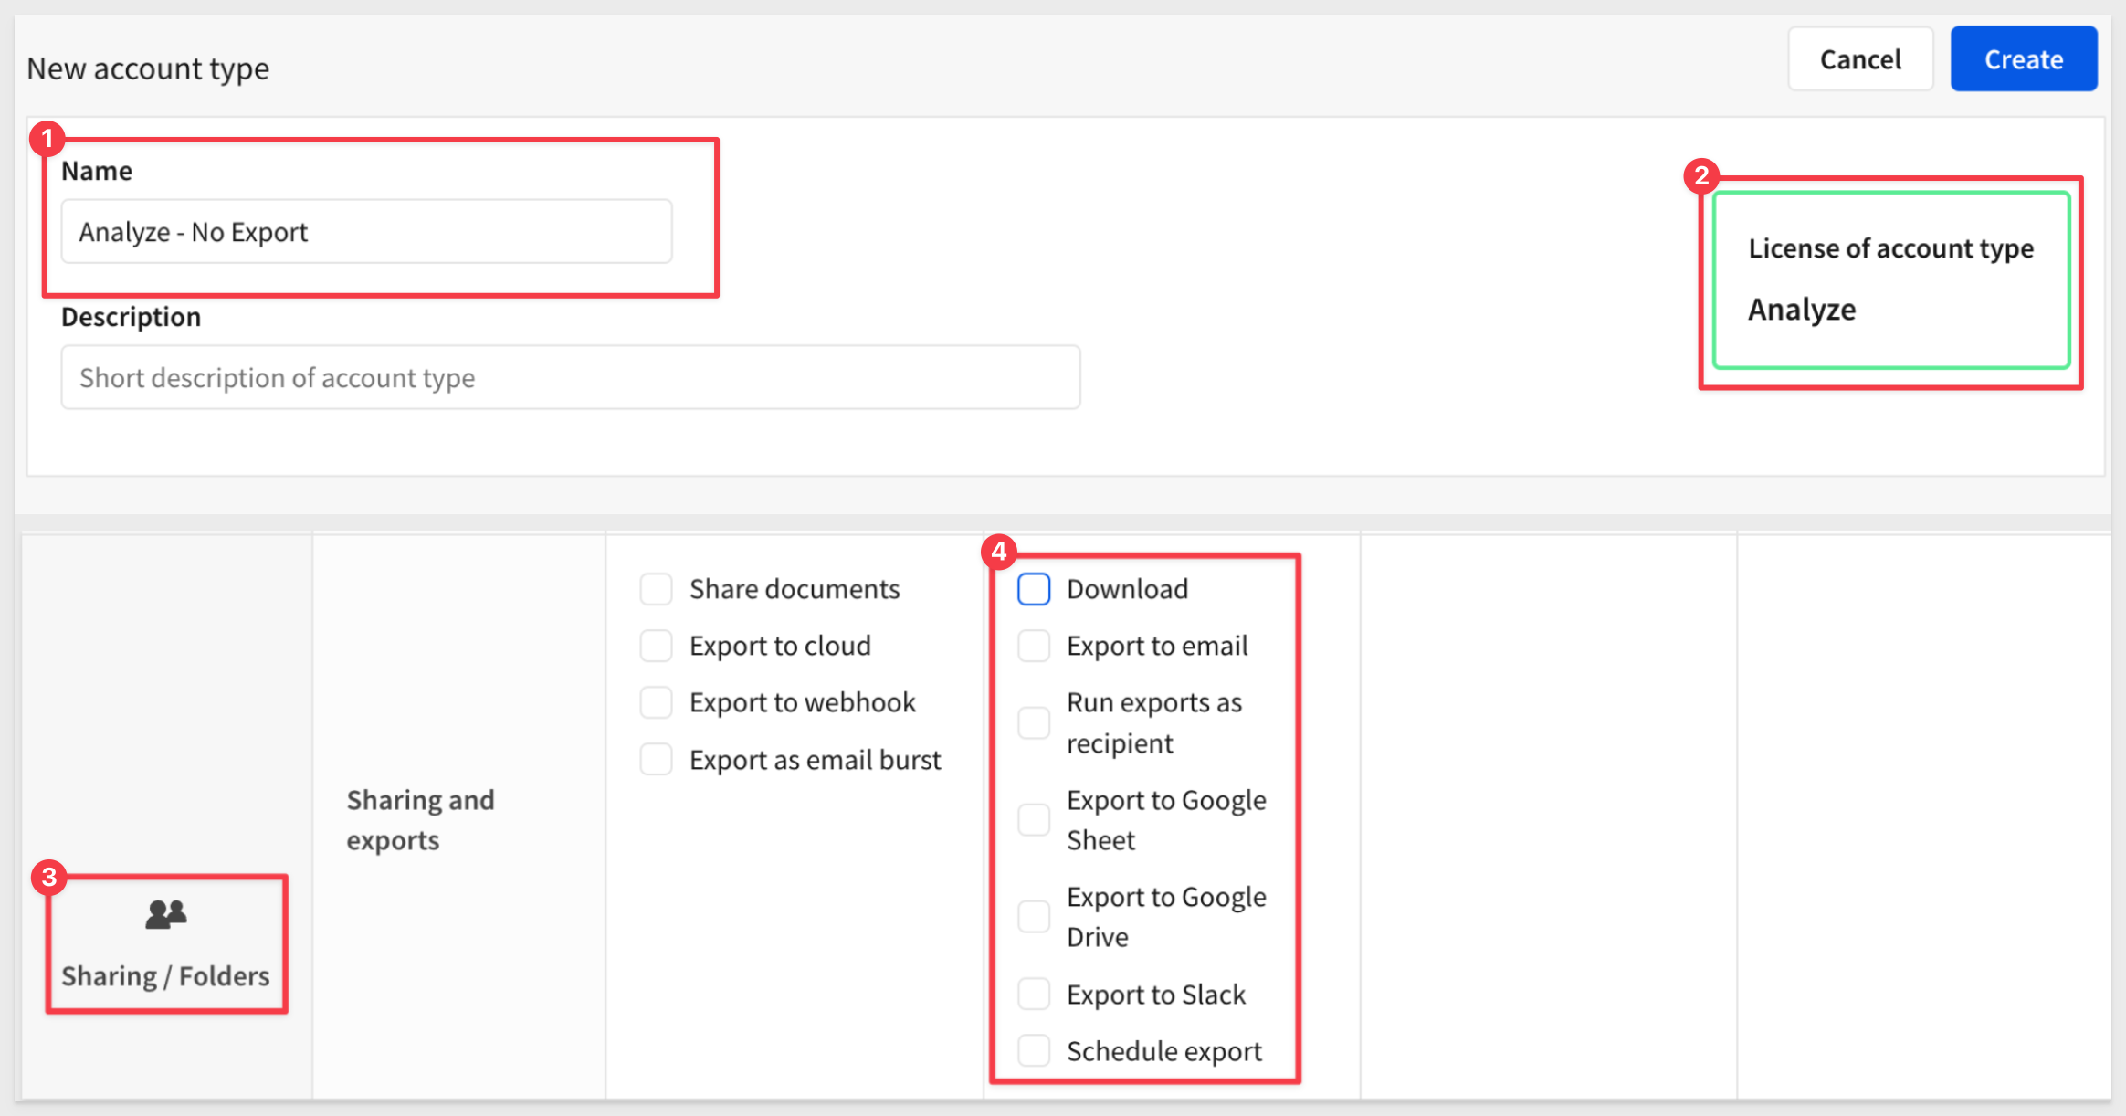Check the Export to cloud option
Viewport: 2126px width, 1116px height.
[656, 646]
